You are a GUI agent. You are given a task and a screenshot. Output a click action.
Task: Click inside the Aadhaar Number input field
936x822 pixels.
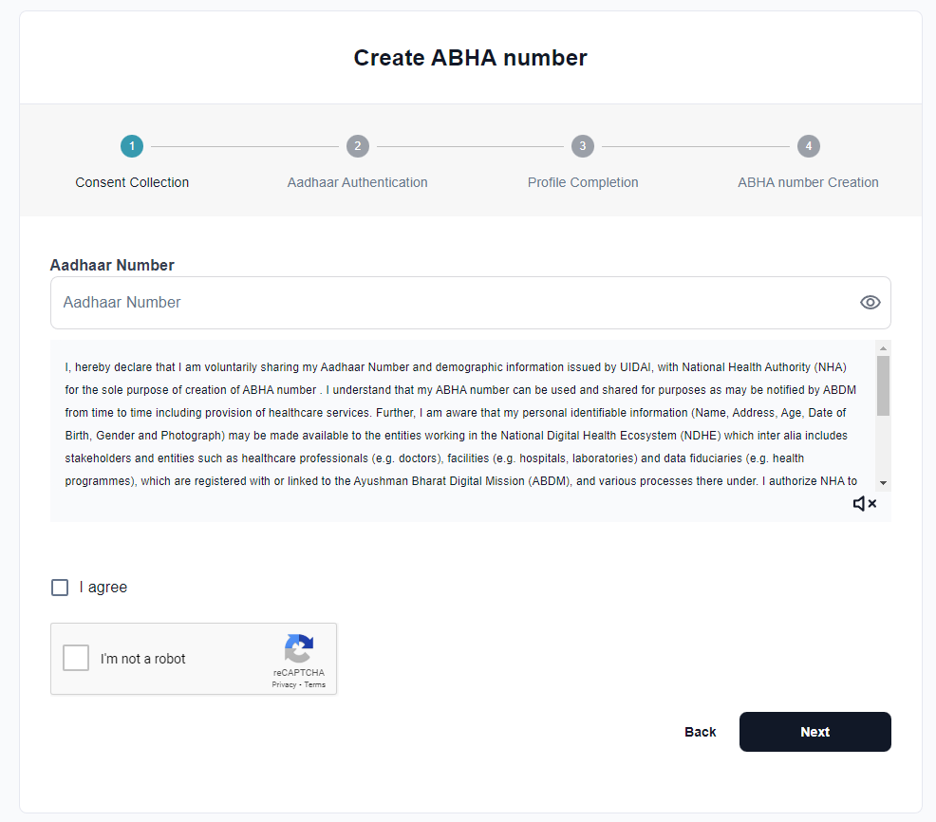pos(380,302)
